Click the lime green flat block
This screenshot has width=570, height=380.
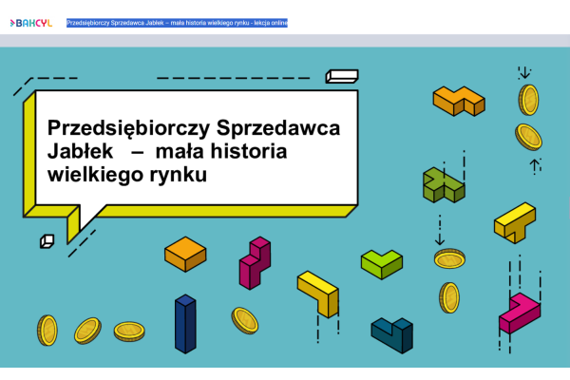click(382, 262)
